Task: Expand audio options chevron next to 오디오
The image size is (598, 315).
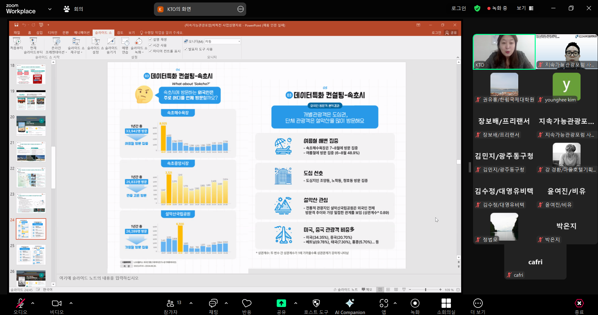Action: [x=33, y=303]
